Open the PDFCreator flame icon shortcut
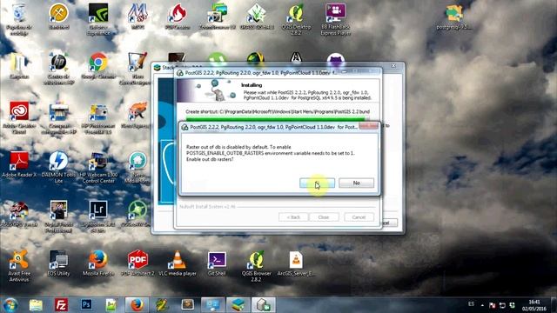Image resolution: width=557 pixels, height=313 pixels. click(178, 17)
